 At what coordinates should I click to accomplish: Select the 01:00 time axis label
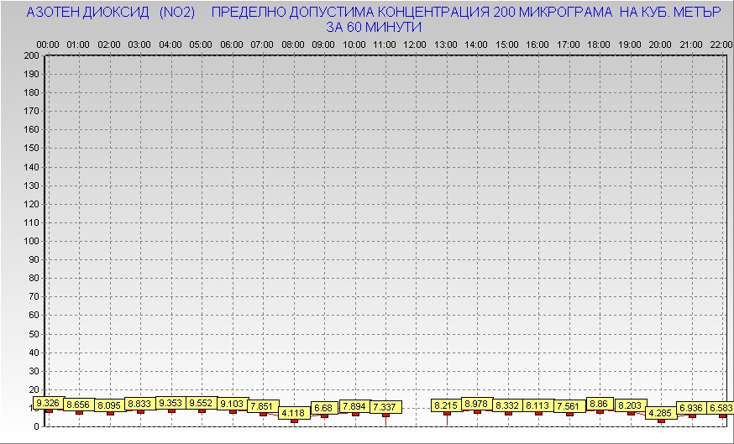(x=78, y=45)
